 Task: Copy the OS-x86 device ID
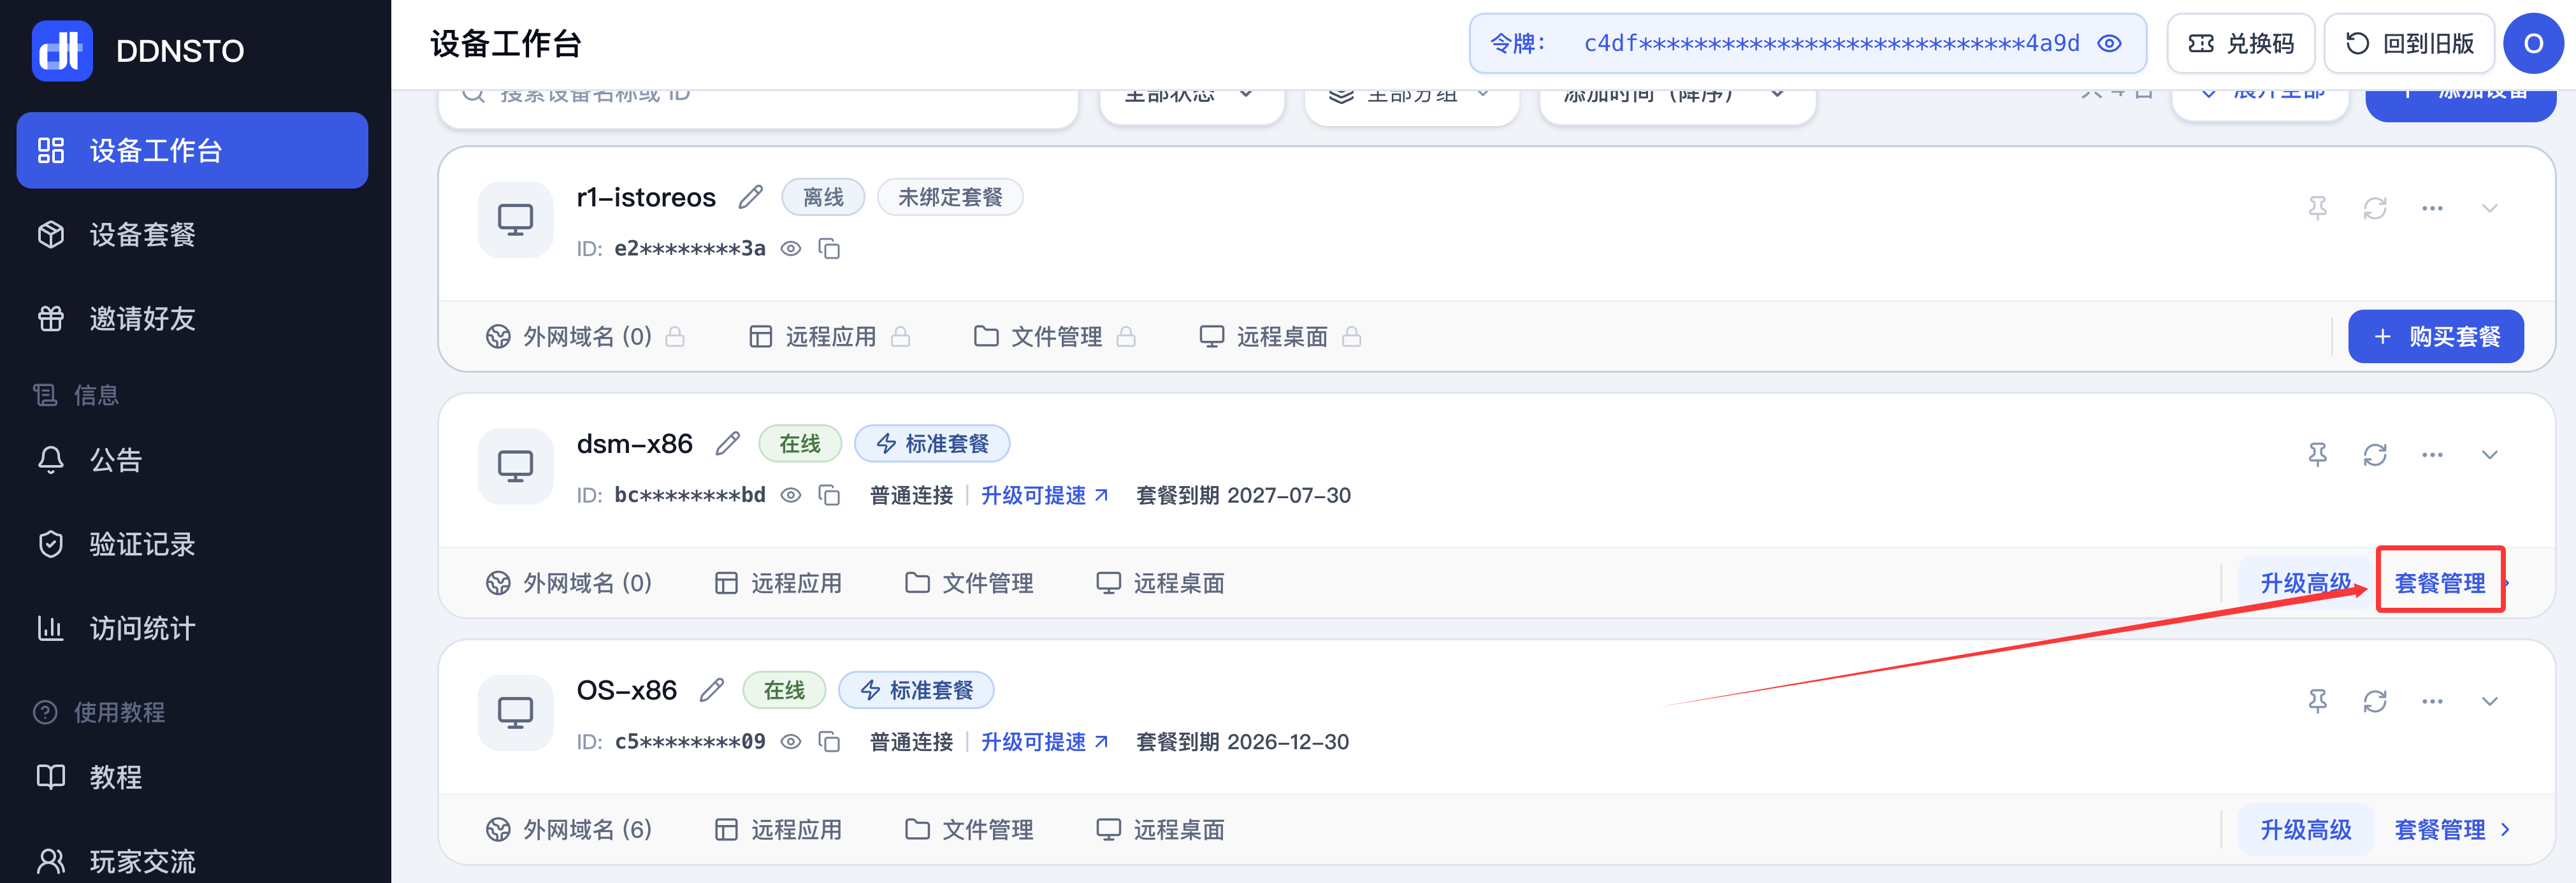(x=829, y=742)
